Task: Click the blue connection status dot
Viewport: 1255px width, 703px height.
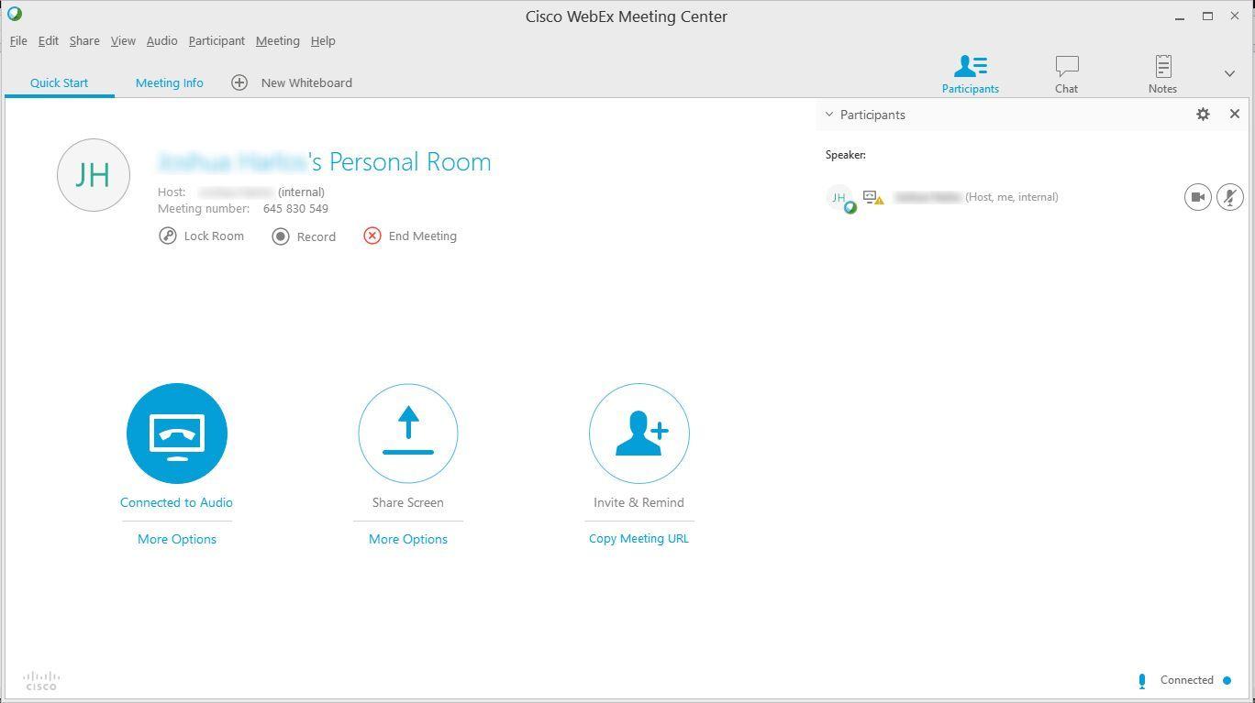Action: click(1227, 680)
